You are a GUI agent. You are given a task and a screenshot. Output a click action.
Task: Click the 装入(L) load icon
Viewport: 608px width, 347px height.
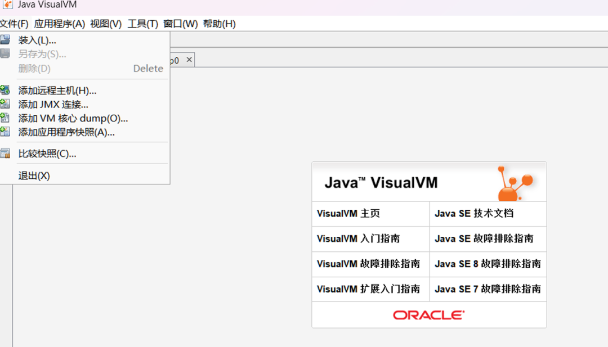point(5,39)
